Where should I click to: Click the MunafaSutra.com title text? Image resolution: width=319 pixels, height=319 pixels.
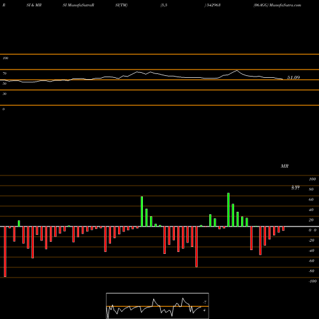click(285, 5)
